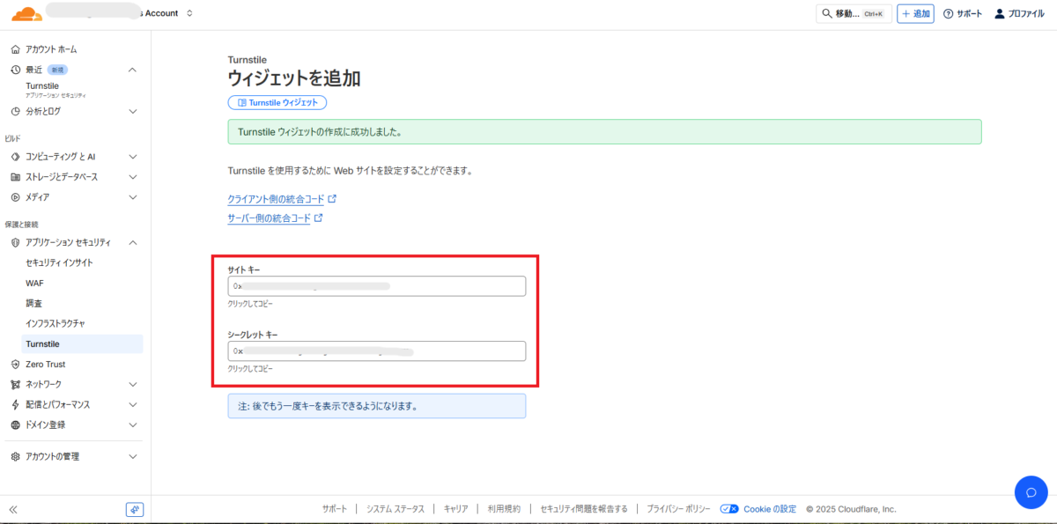Open the chat support bubble icon
Viewport: 1057px width, 524px height.
point(1031,491)
